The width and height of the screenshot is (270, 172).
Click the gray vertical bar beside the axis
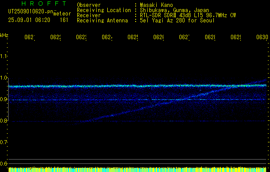(8, 99)
